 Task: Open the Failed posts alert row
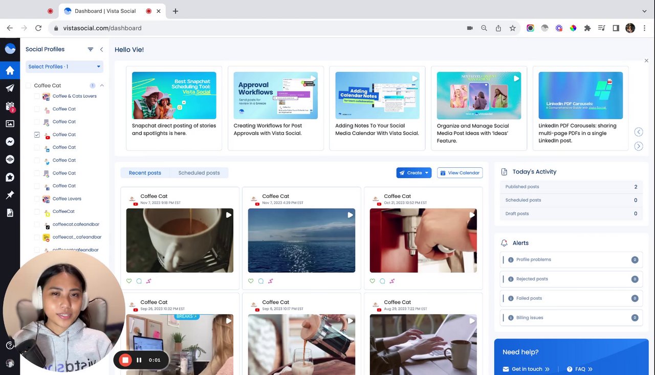pyautogui.click(x=571, y=298)
